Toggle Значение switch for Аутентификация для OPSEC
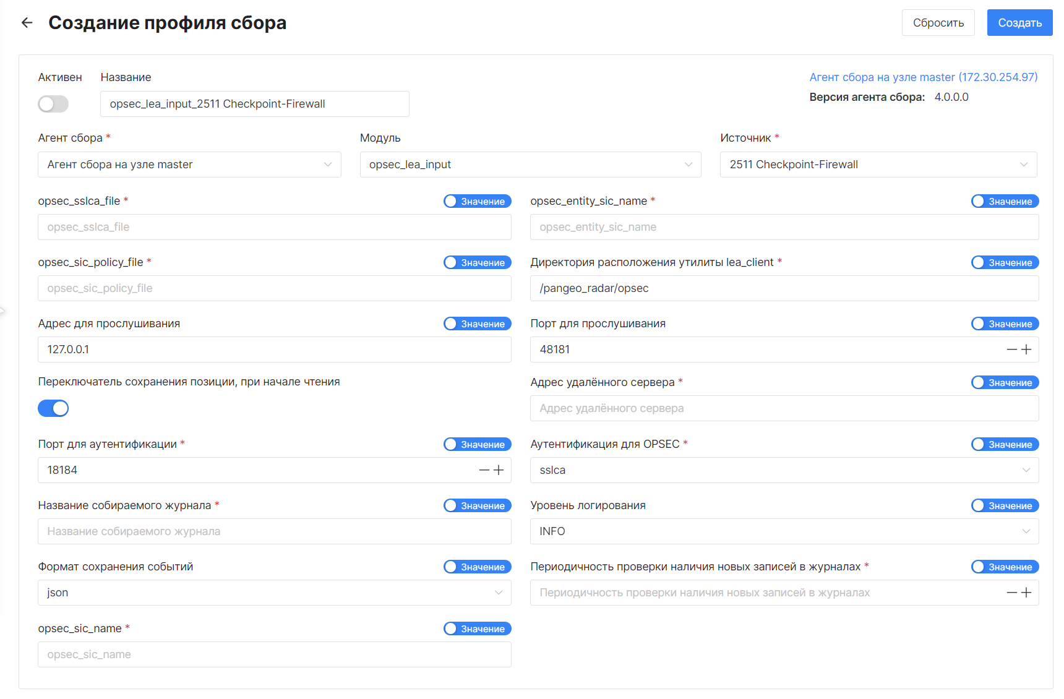The width and height of the screenshot is (1064, 699). tap(1005, 444)
